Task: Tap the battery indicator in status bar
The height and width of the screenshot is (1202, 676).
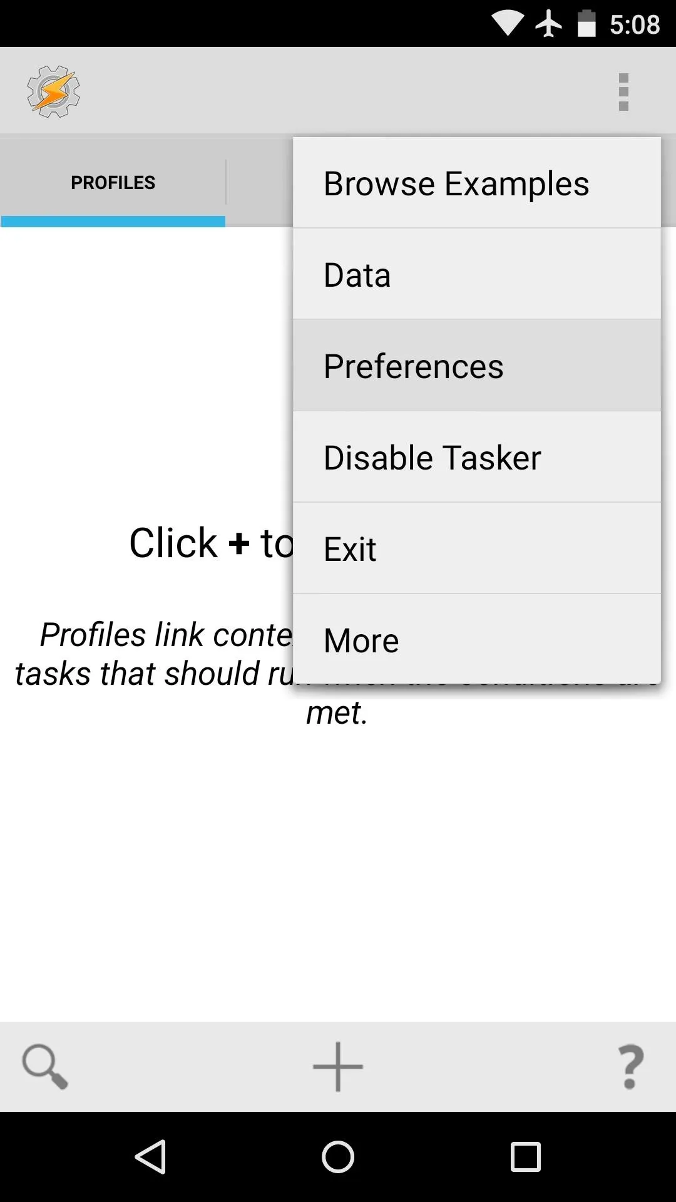Action: coord(586,24)
